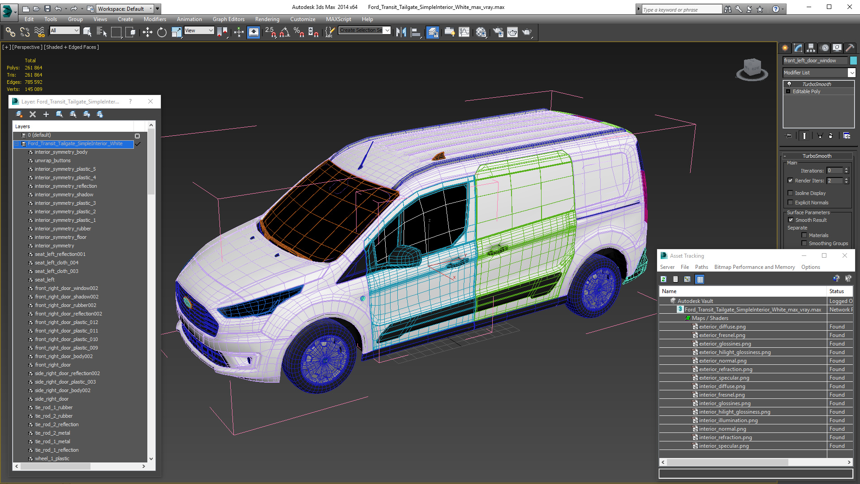Expand Editable Poly modifier subobjects
860x484 pixels.
click(788, 91)
